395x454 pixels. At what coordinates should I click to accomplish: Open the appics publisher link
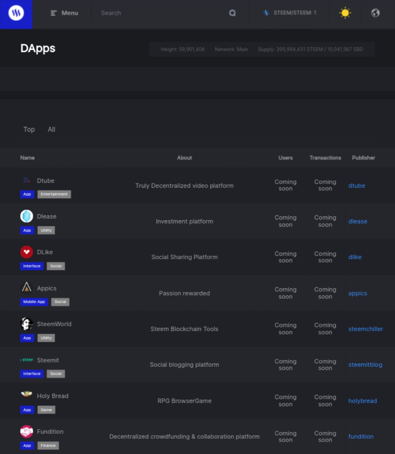point(358,293)
